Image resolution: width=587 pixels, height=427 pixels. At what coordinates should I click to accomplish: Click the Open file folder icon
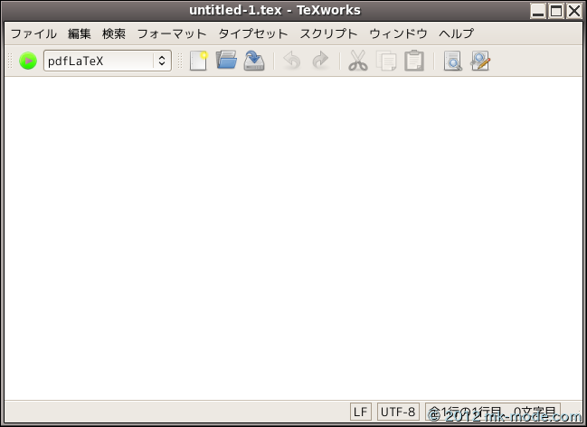coord(226,62)
